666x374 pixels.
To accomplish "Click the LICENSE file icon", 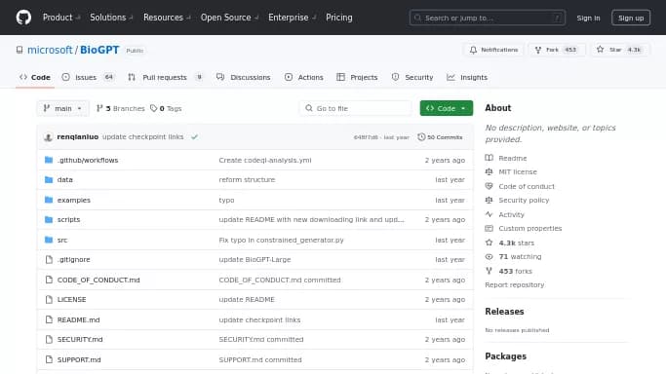I will [x=49, y=299].
